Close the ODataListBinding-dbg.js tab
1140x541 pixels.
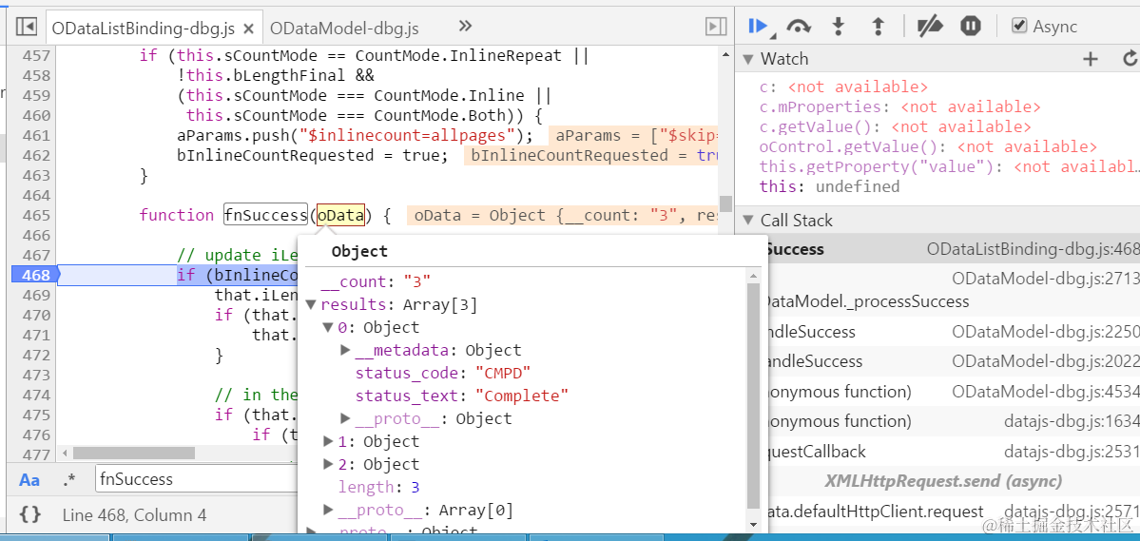pos(248,29)
